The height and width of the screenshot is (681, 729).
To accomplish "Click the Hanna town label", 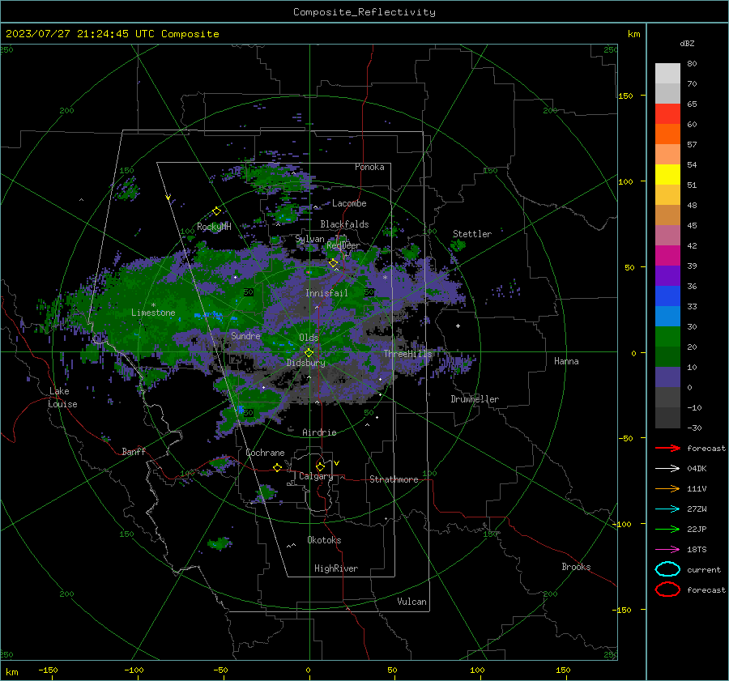I will coord(566,361).
